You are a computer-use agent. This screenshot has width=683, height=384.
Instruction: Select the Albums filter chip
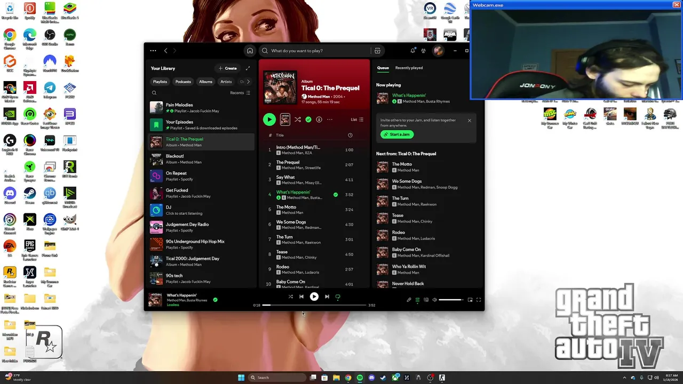click(205, 82)
